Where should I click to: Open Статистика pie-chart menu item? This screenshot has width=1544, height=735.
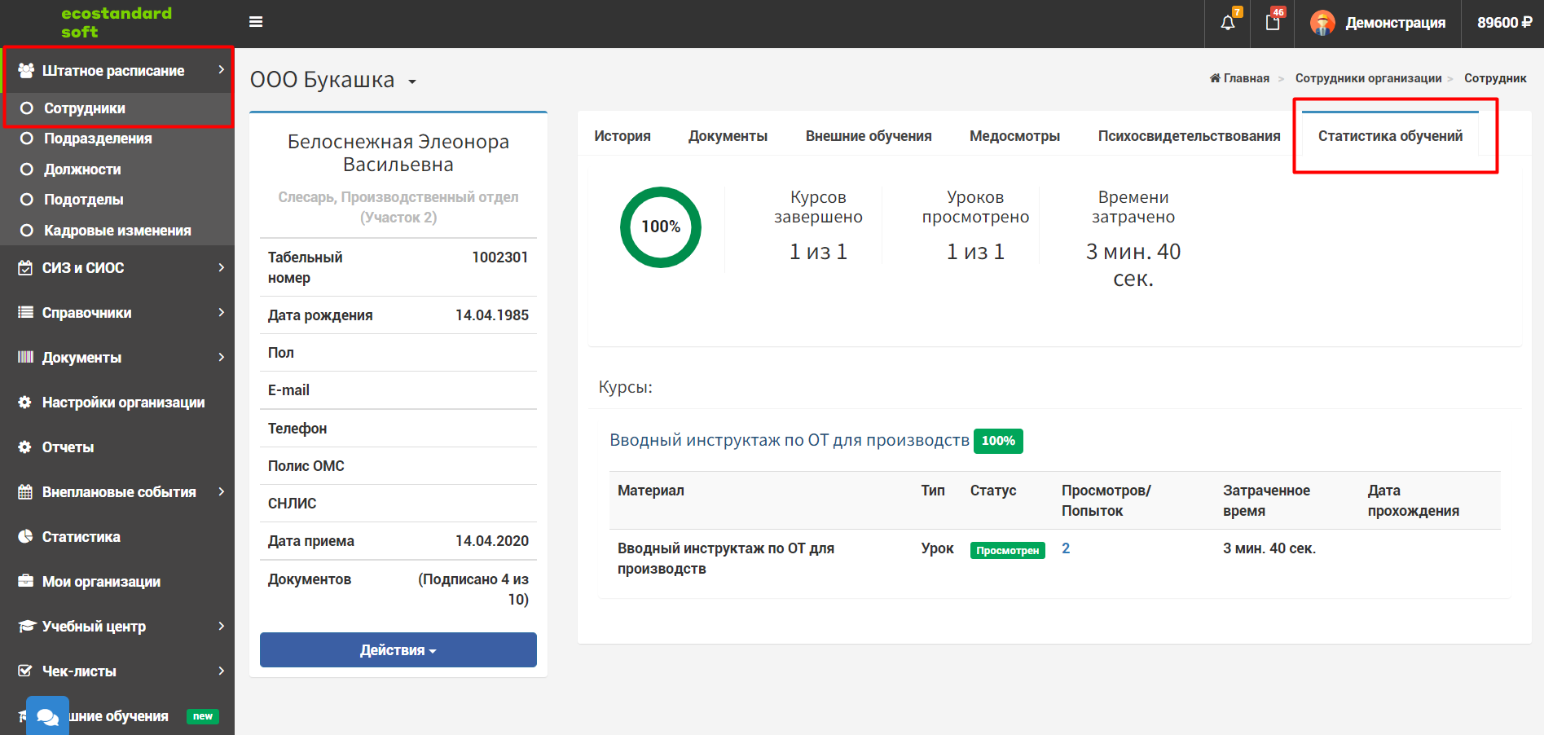click(81, 537)
